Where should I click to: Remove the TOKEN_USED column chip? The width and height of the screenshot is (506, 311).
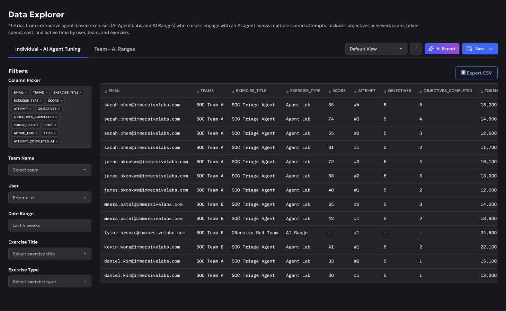pyautogui.click(x=37, y=125)
